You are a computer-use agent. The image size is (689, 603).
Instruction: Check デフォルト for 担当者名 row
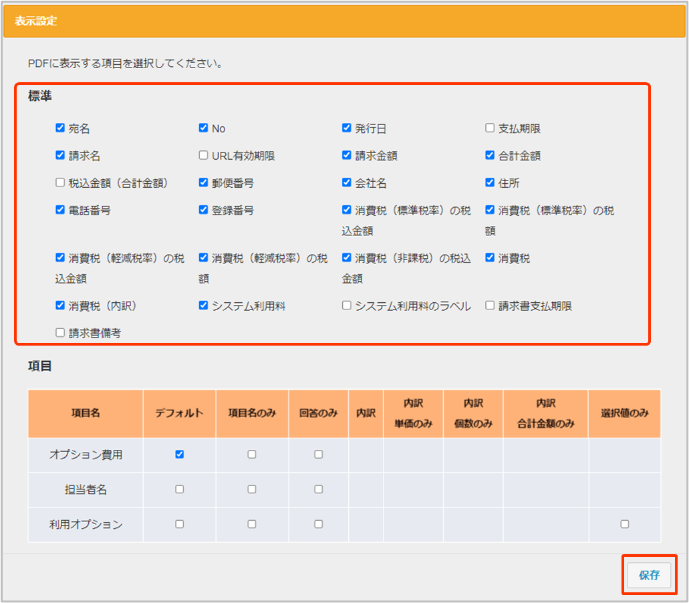click(179, 489)
